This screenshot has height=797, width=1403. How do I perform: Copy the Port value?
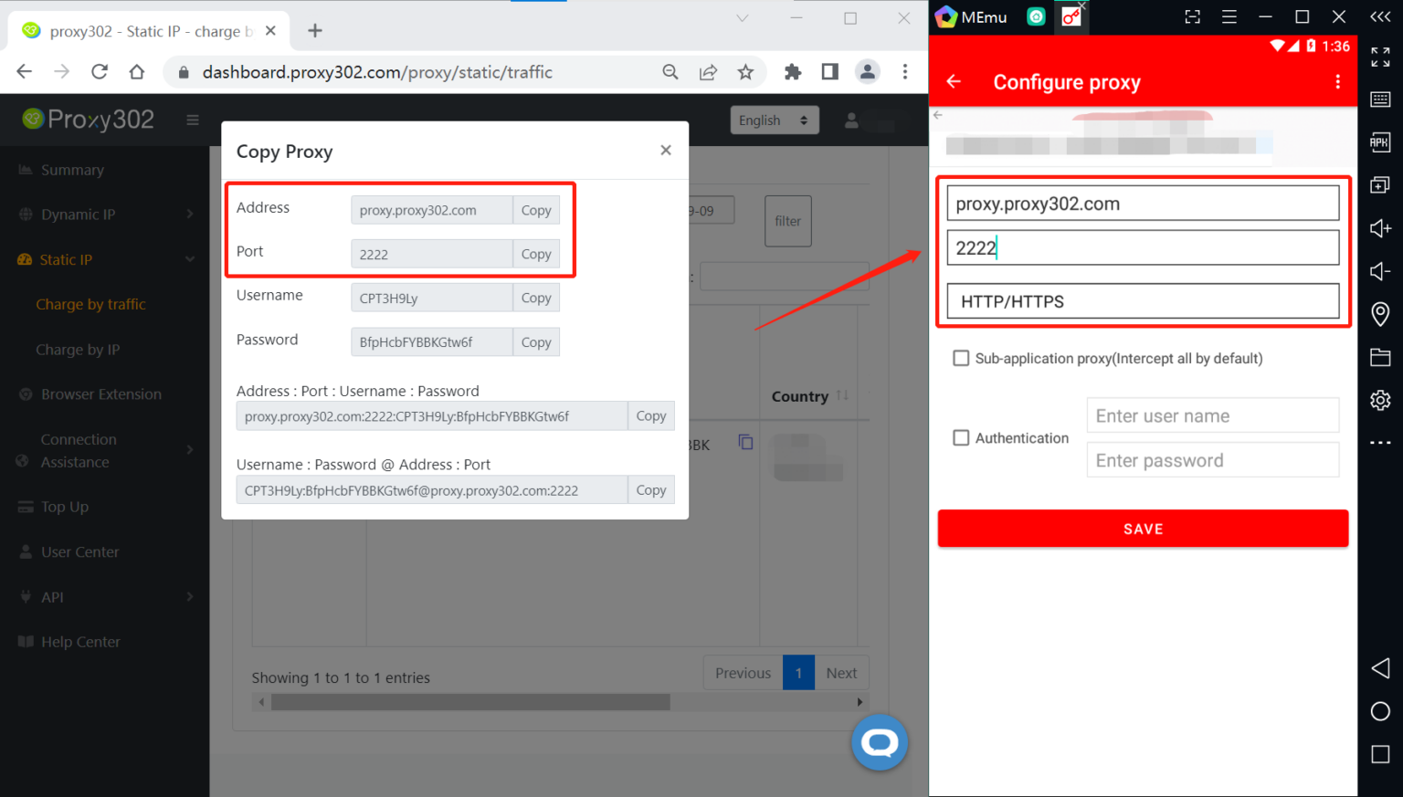pyautogui.click(x=536, y=254)
